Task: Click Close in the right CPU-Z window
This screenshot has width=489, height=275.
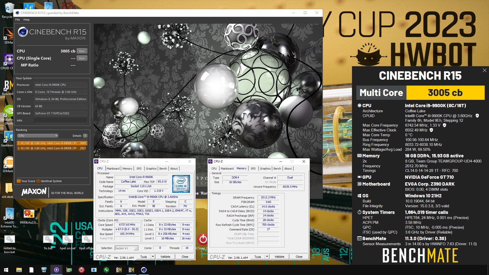Action: [299, 257]
